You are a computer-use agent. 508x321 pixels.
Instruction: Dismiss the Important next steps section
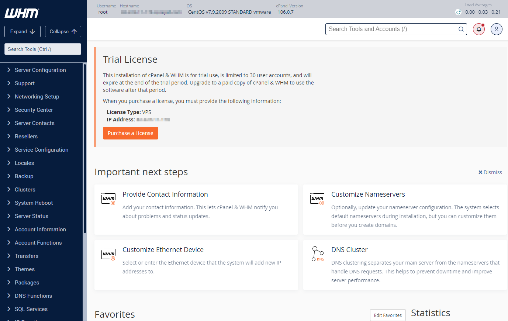(x=490, y=172)
